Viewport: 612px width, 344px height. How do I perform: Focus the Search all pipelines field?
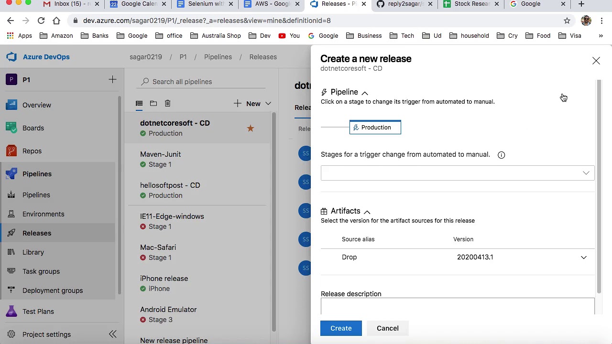[x=201, y=82]
